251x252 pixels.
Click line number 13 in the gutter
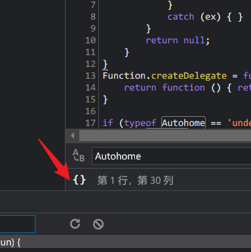pos(90,75)
